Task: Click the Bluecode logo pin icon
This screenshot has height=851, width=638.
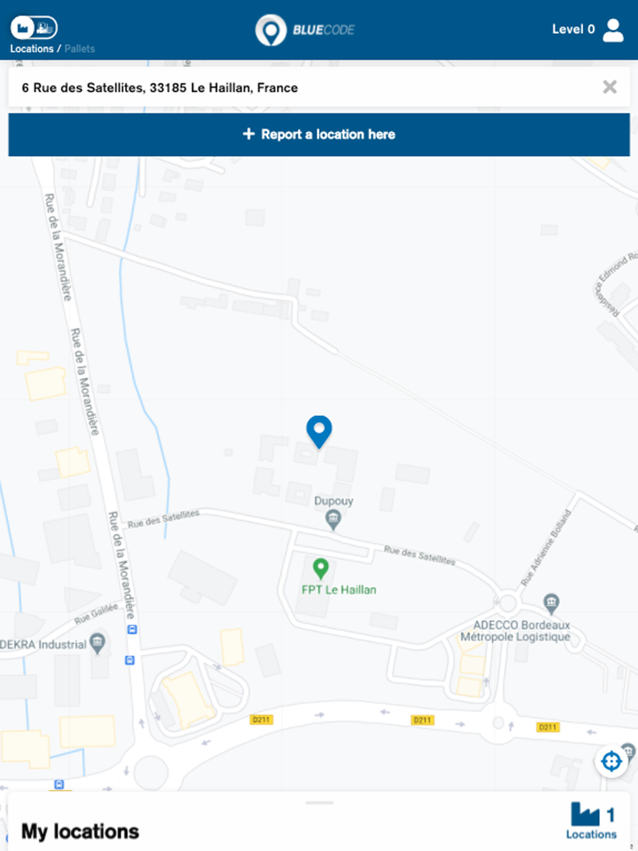Action: pos(271,30)
